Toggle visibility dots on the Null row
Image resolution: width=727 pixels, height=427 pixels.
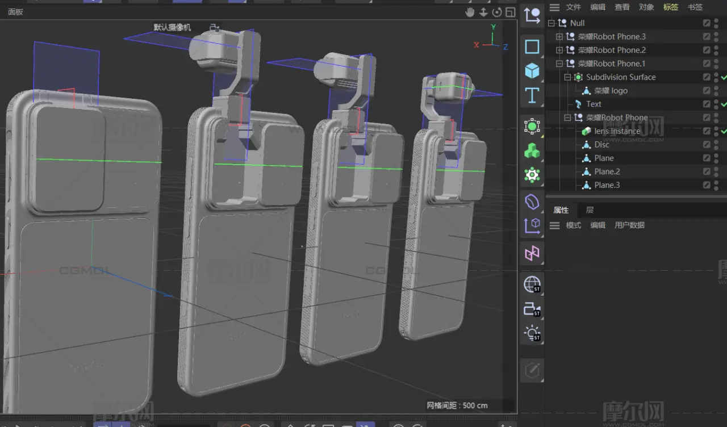pyautogui.click(x=716, y=23)
